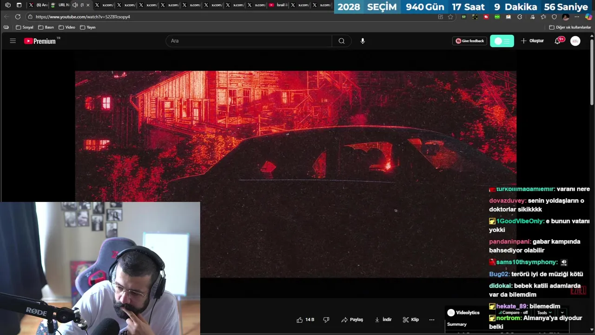Click the didokai chat username
Viewport: 595px width, 335px height.
pyautogui.click(x=501, y=286)
